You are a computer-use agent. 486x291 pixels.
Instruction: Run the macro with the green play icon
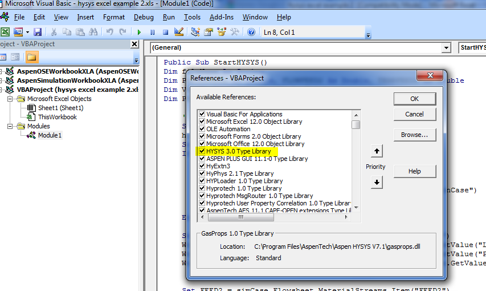click(x=139, y=33)
